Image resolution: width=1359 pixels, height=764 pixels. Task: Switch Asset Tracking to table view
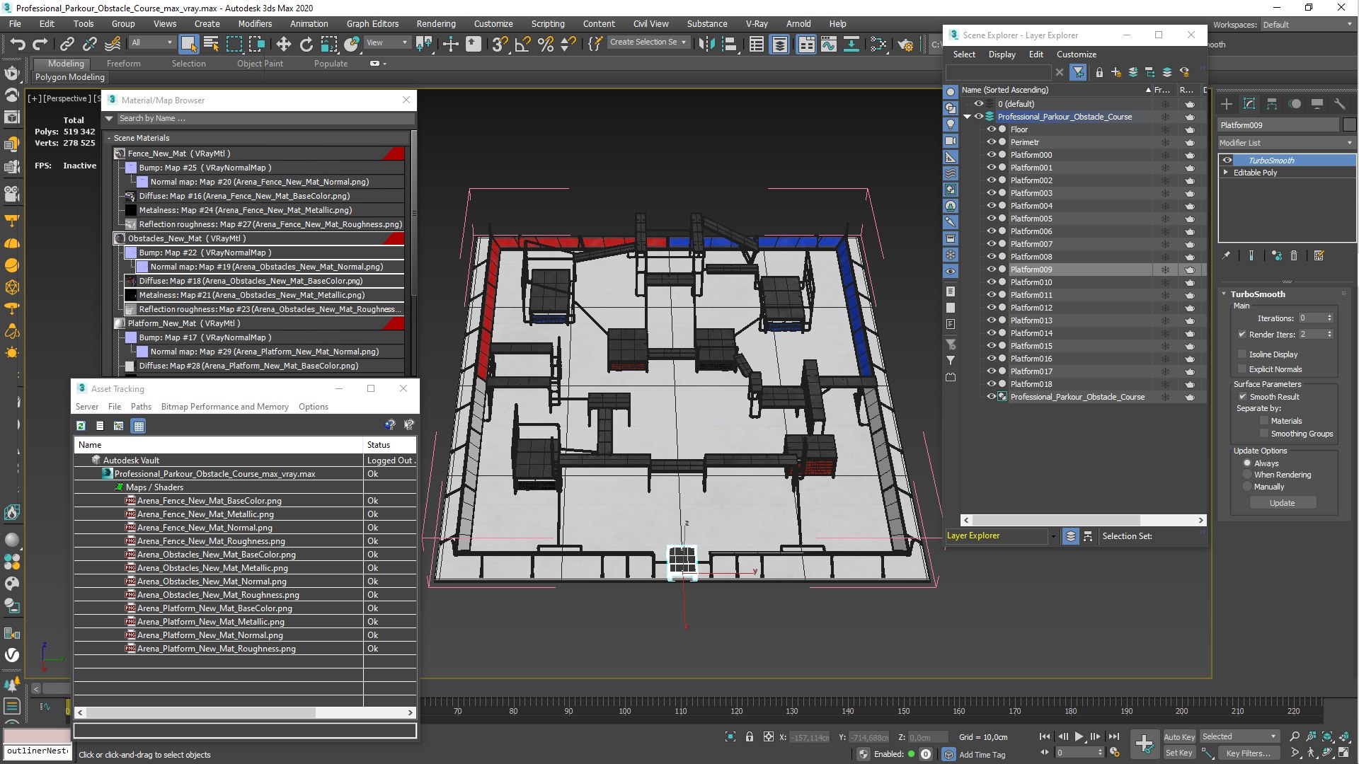point(139,426)
